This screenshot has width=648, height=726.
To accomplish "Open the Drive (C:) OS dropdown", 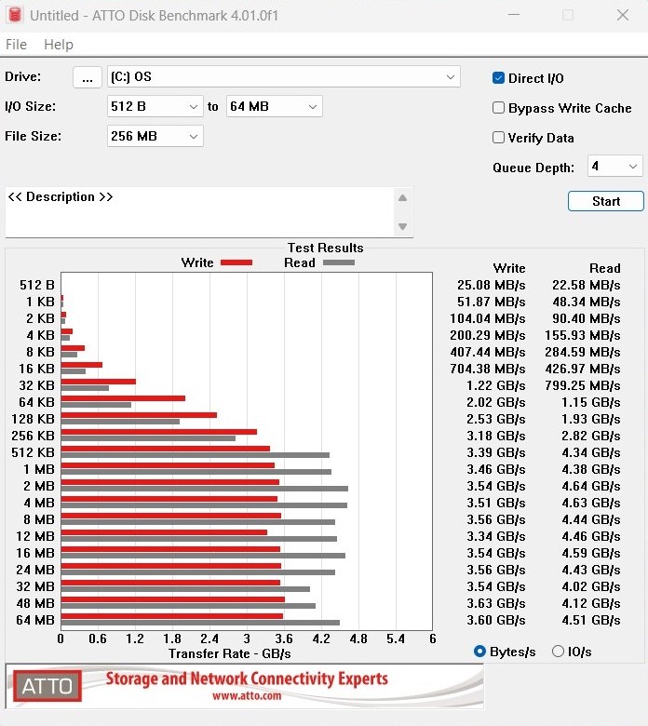I will (283, 77).
